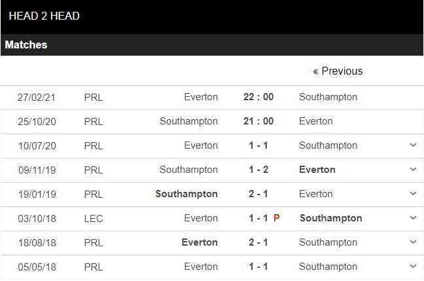Click the 2 - 1 score on 18/08/18
The image size is (424, 281).
click(258, 242)
